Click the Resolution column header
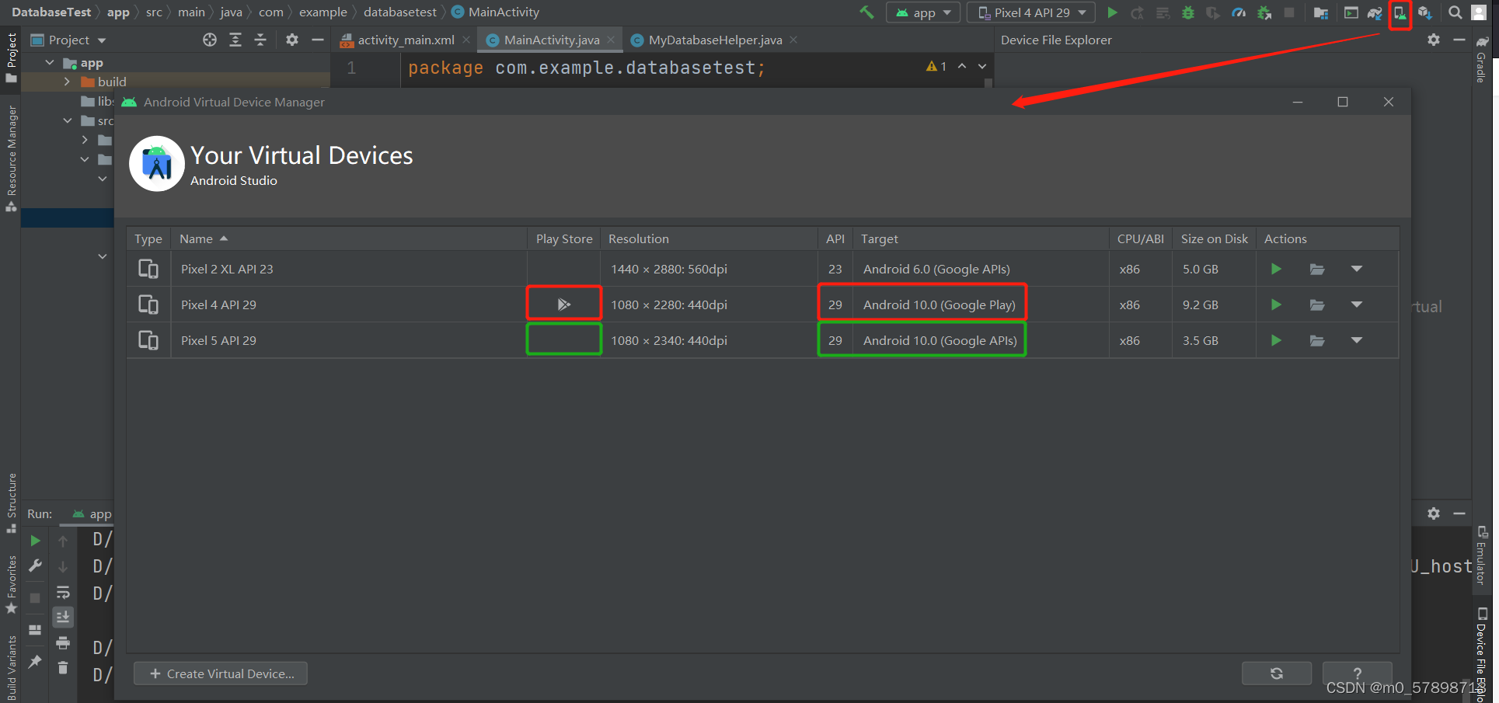 click(x=710, y=238)
